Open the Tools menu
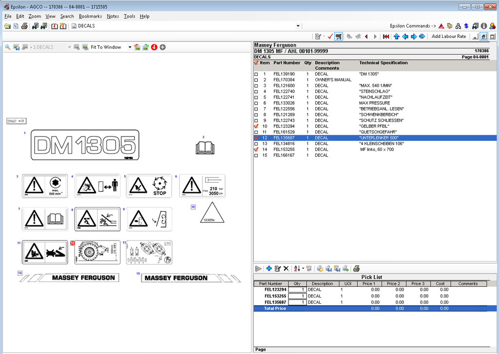 coord(129,16)
